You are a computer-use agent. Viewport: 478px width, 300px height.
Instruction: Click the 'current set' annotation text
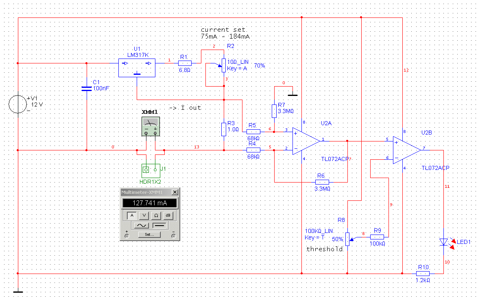[223, 30]
